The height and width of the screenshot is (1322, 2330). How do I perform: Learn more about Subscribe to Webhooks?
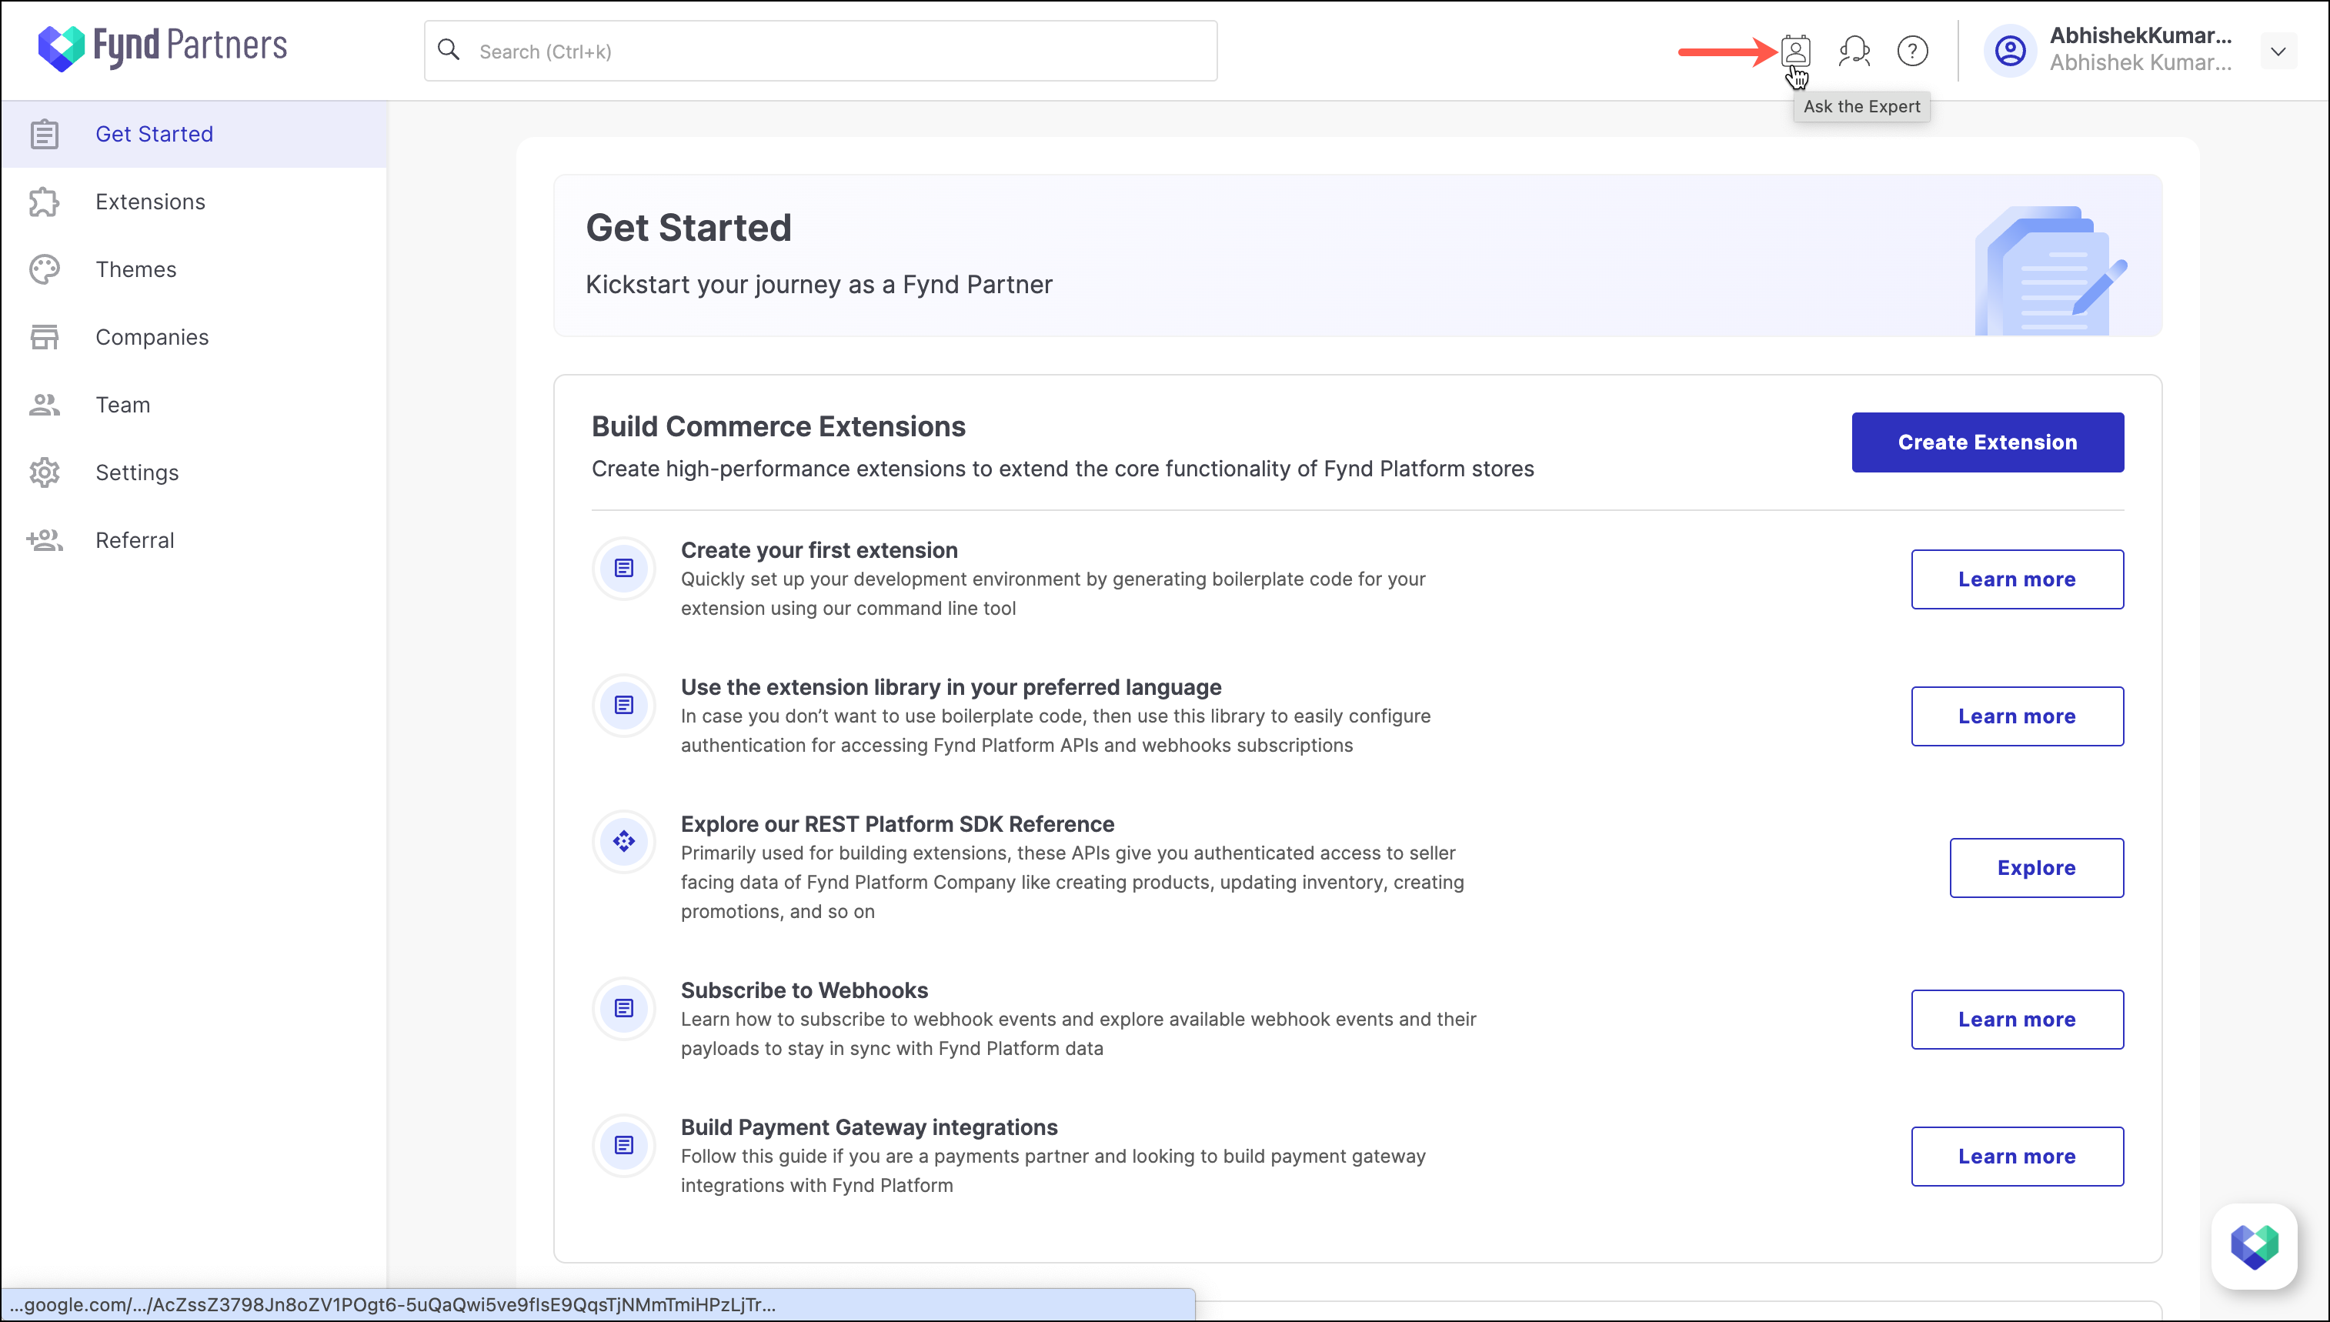coord(2017,1020)
